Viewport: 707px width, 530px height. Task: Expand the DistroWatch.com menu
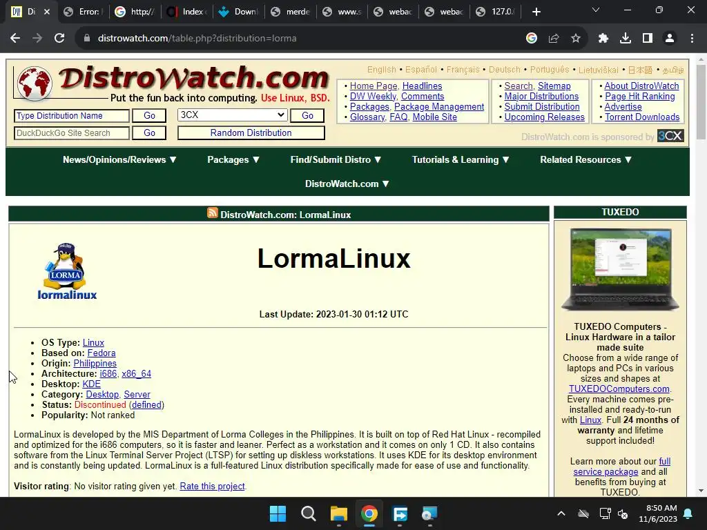tap(347, 184)
